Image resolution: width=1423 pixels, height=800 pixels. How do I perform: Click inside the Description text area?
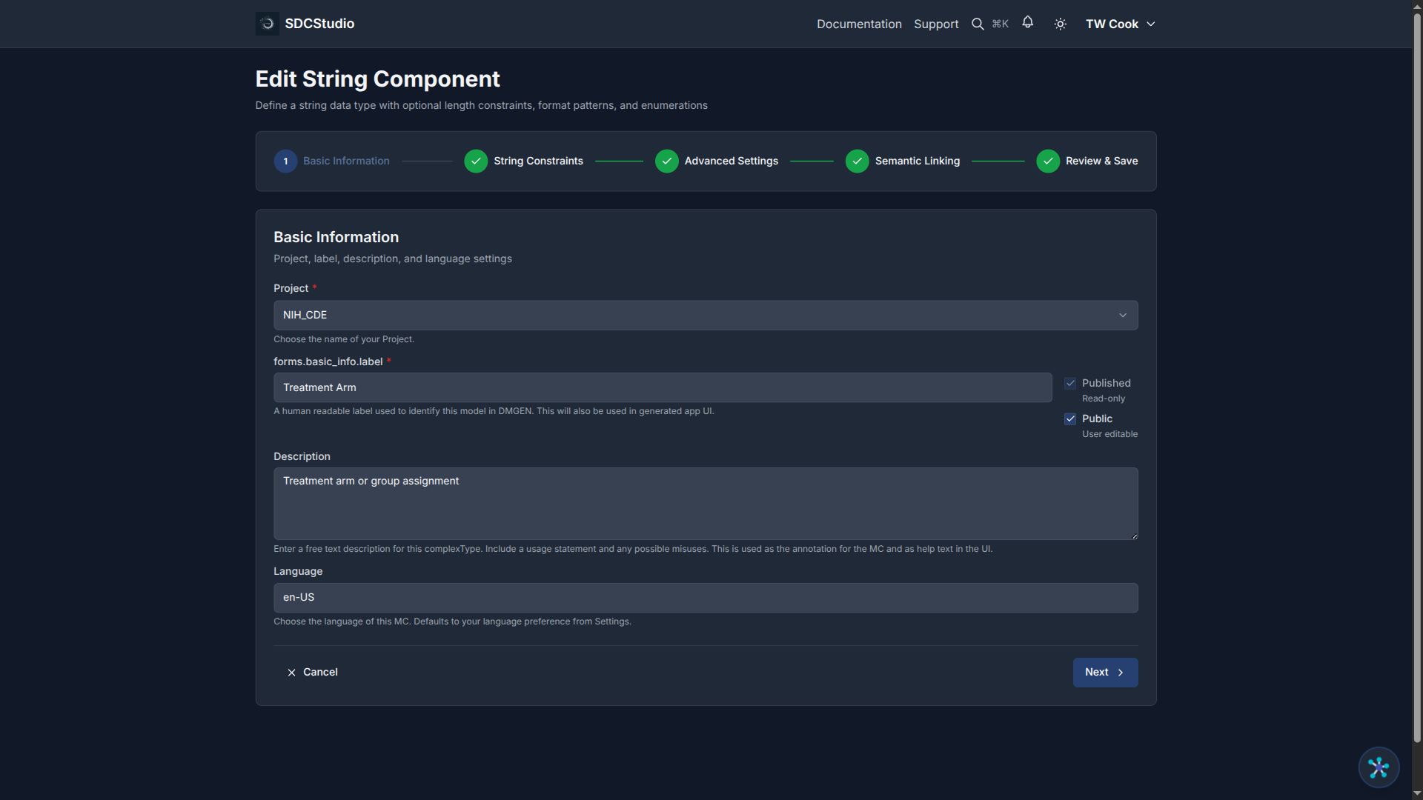click(x=705, y=504)
